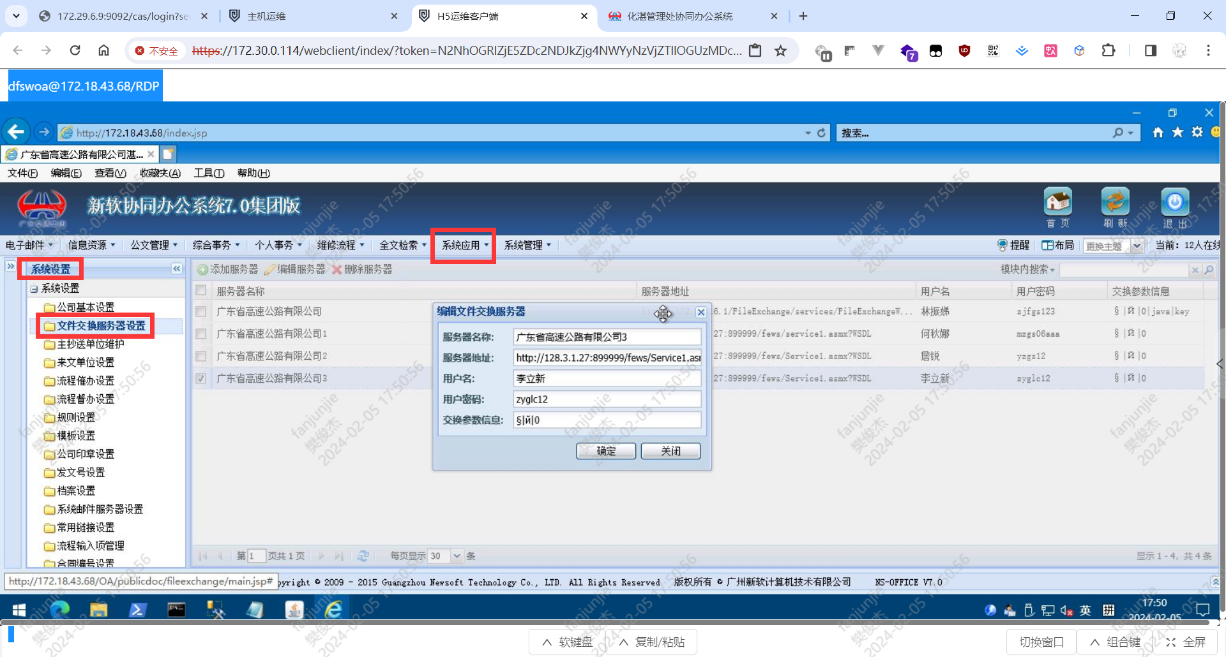Open inner IE favorites star
Image resolution: width=1226 pixels, height=657 pixels.
[x=1177, y=132]
